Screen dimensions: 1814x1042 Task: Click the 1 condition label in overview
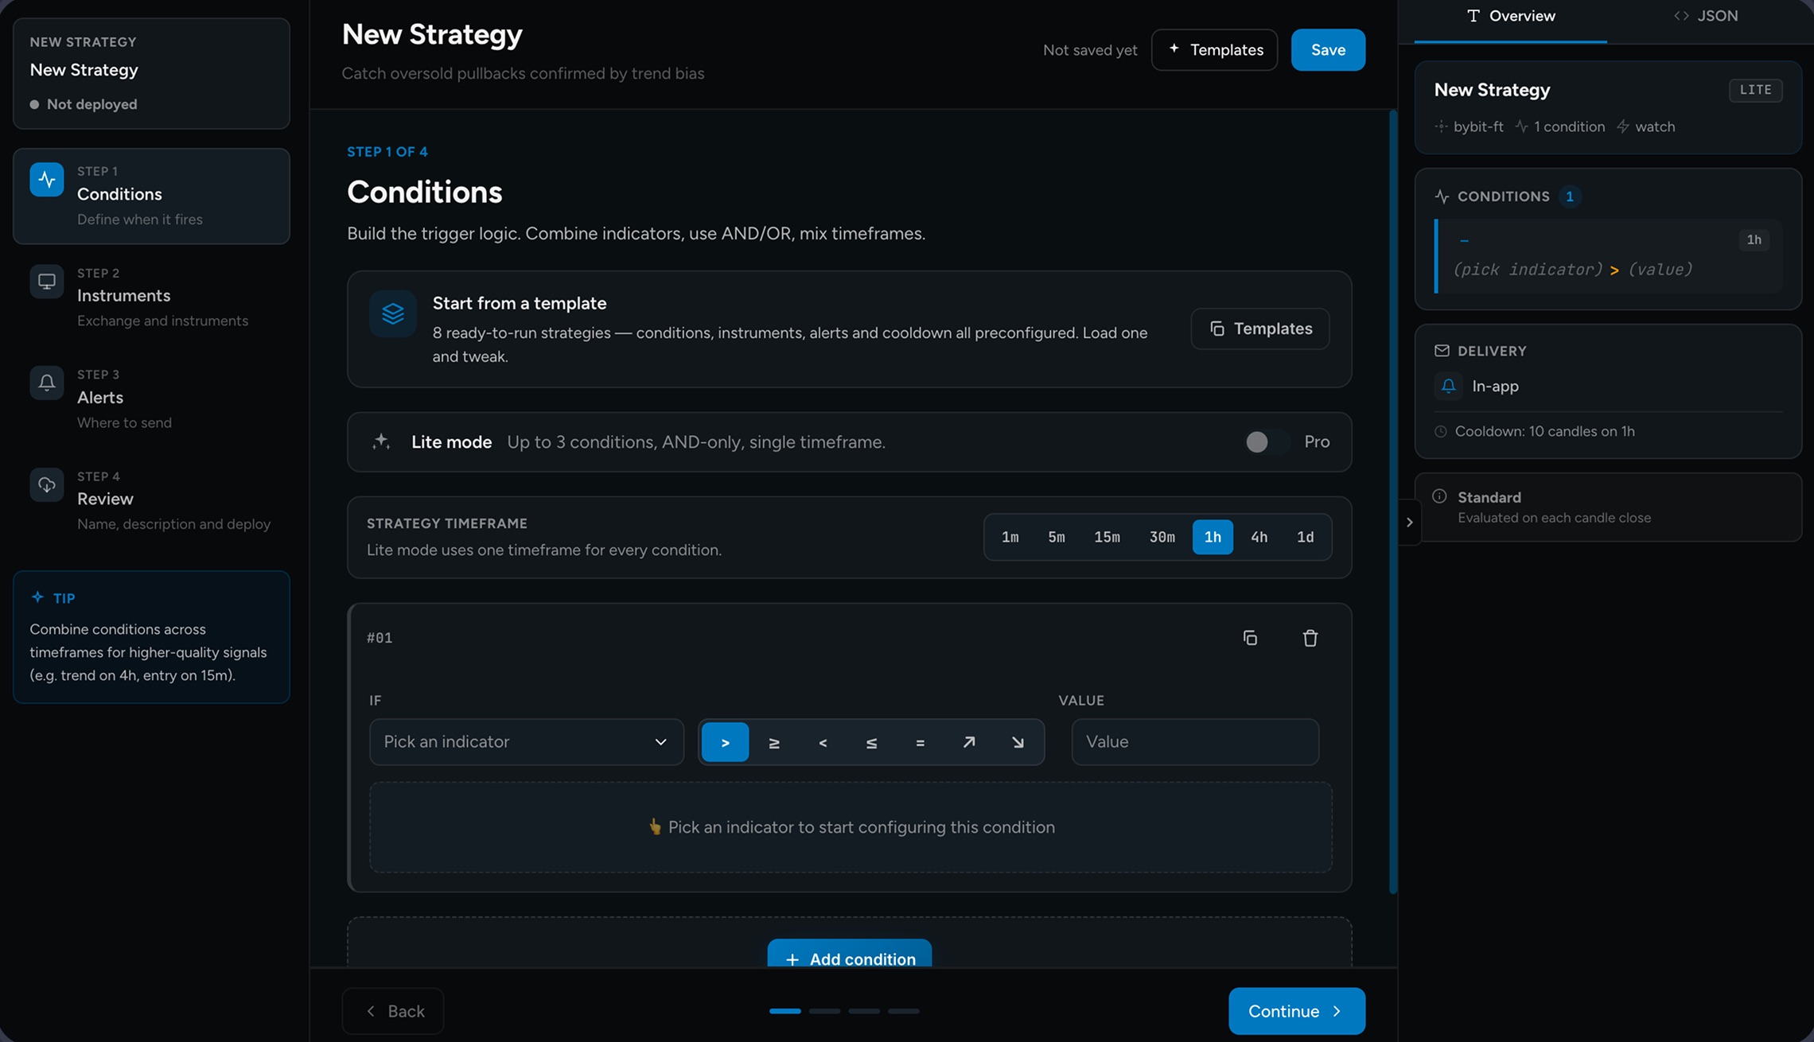(x=1569, y=126)
